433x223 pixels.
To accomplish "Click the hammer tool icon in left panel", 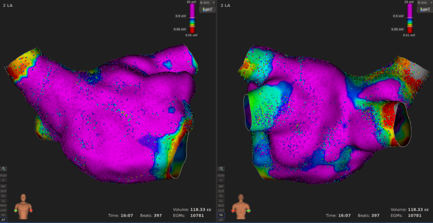I will [x=4, y=169].
